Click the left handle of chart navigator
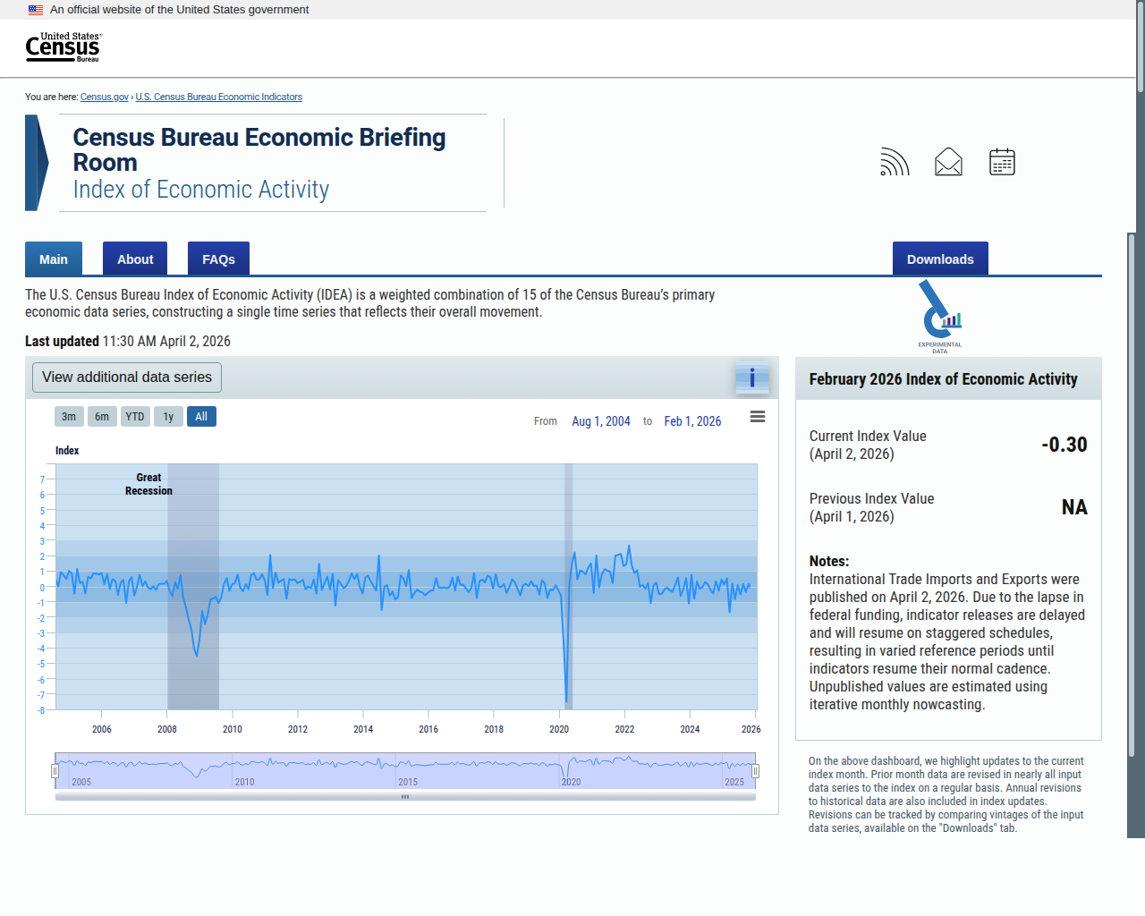The width and height of the screenshot is (1145, 916). (55, 771)
